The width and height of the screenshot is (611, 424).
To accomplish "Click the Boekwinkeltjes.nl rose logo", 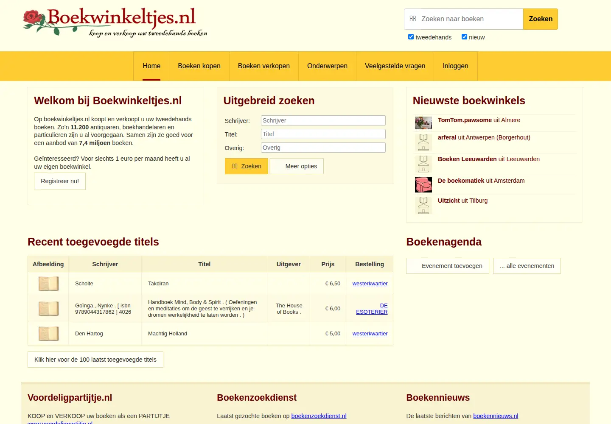I will coord(115,22).
